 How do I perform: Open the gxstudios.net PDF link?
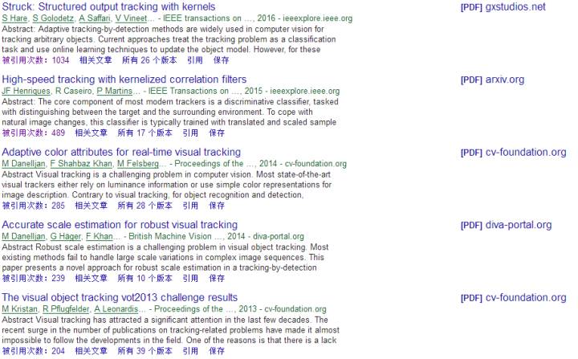pos(503,6)
